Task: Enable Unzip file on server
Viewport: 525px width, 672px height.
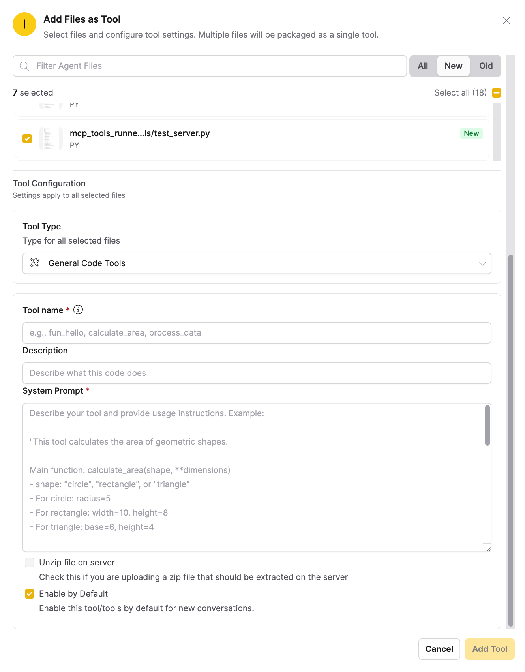Action: tap(30, 563)
